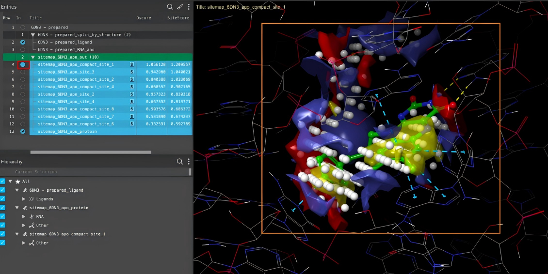Click the 'S' icon on sitemap_6DN3_apo_compact_site_6 row
This screenshot has width=548, height=274.
pos(131,124)
